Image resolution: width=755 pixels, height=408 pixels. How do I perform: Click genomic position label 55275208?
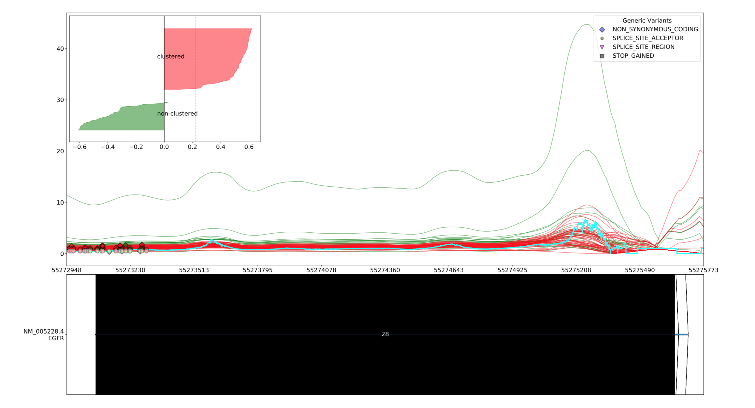pos(576,270)
